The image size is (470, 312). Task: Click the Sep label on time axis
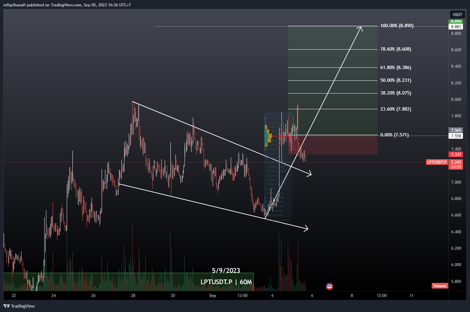213,296
